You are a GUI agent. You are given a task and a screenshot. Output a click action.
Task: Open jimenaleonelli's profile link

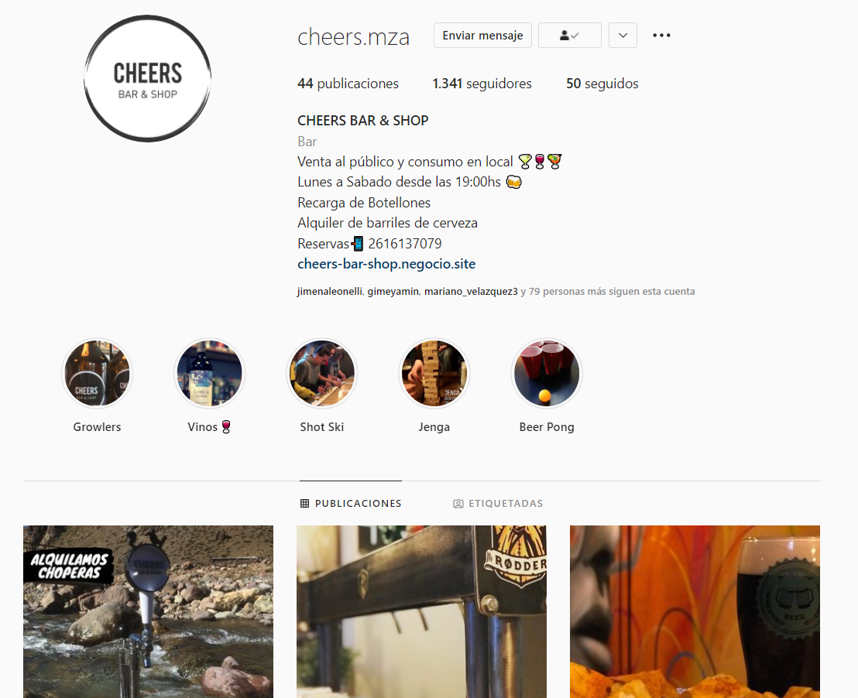(x=329, y=292)
